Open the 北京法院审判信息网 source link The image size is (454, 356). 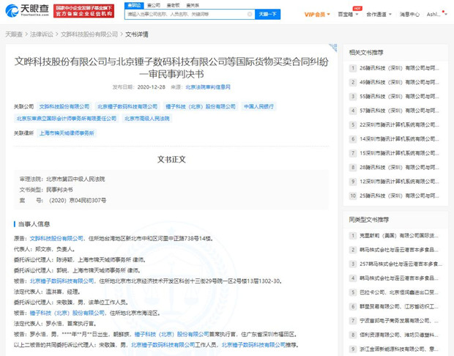(x=208, y=87)
